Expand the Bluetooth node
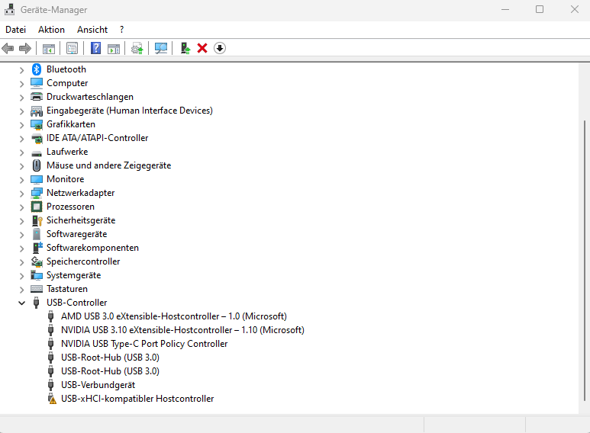The width and height of the screenshot is (590, 433). pos(21,70)
